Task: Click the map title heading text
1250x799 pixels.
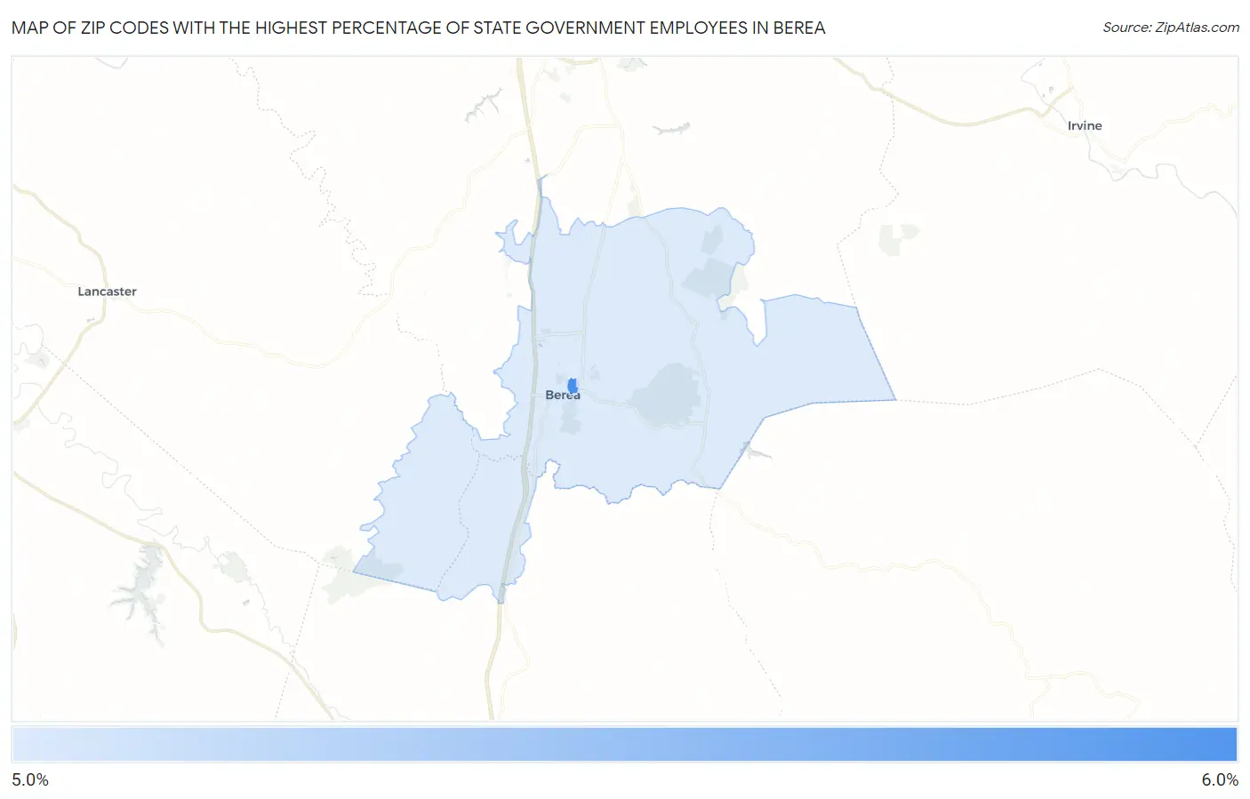Action: tap(419, 28)
